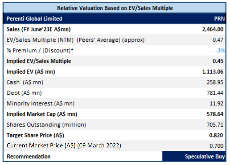Viewport: 230px width, 165px height.
Task: Select the 'Implied EV/Sales Multiple' label
Action: (x=39, y=61)
